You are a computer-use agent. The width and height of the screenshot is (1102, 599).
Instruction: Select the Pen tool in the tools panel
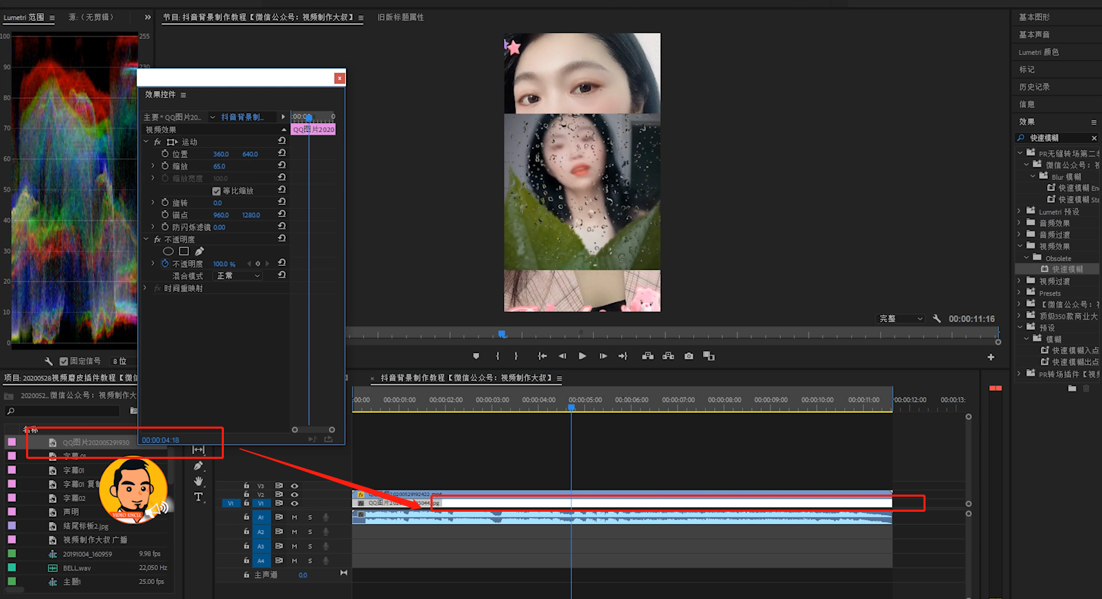point(198,465)
